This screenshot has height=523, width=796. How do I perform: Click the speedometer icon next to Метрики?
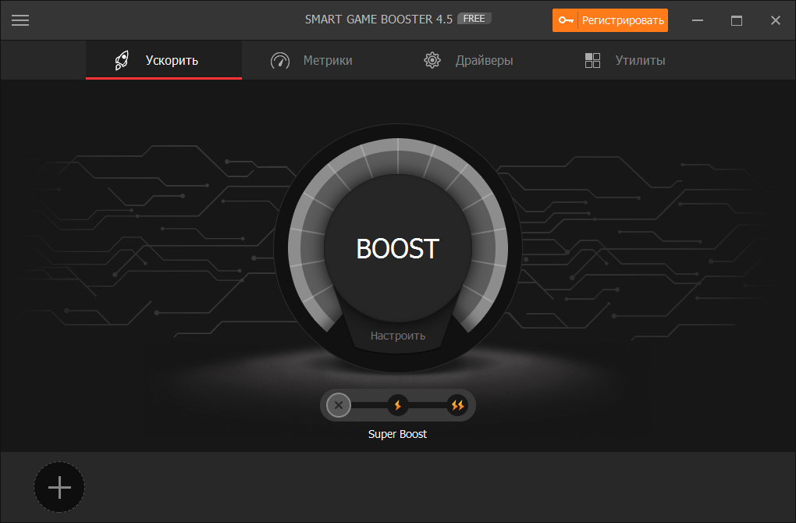tap(279, 59)
